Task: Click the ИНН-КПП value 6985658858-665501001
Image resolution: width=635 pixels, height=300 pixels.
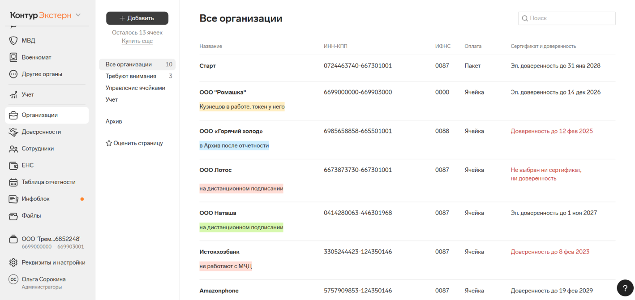Action: tap(358, 131)
